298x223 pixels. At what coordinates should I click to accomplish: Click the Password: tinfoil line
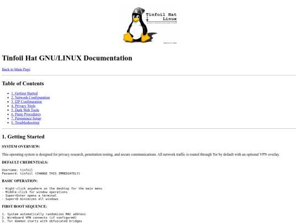[x=41, y=173]
